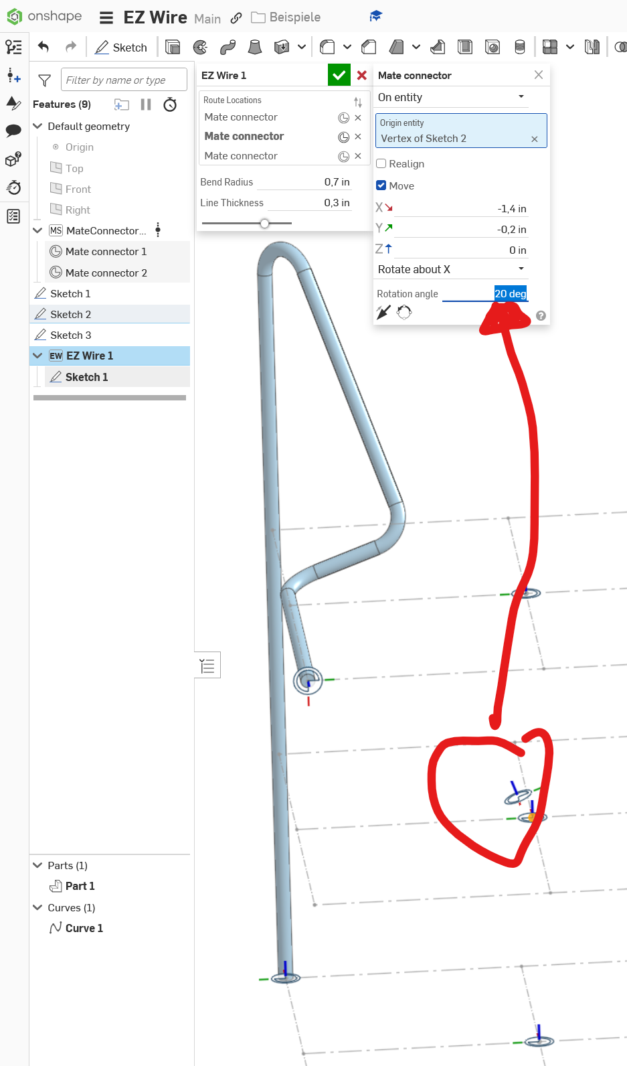Collapse the MateConnector feature group
This screenshot has height=1066, width=627.
click(x=37, y=230)
